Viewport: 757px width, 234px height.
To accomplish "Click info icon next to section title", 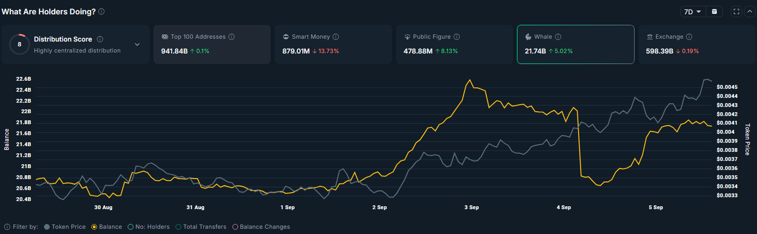I will 101,11.
